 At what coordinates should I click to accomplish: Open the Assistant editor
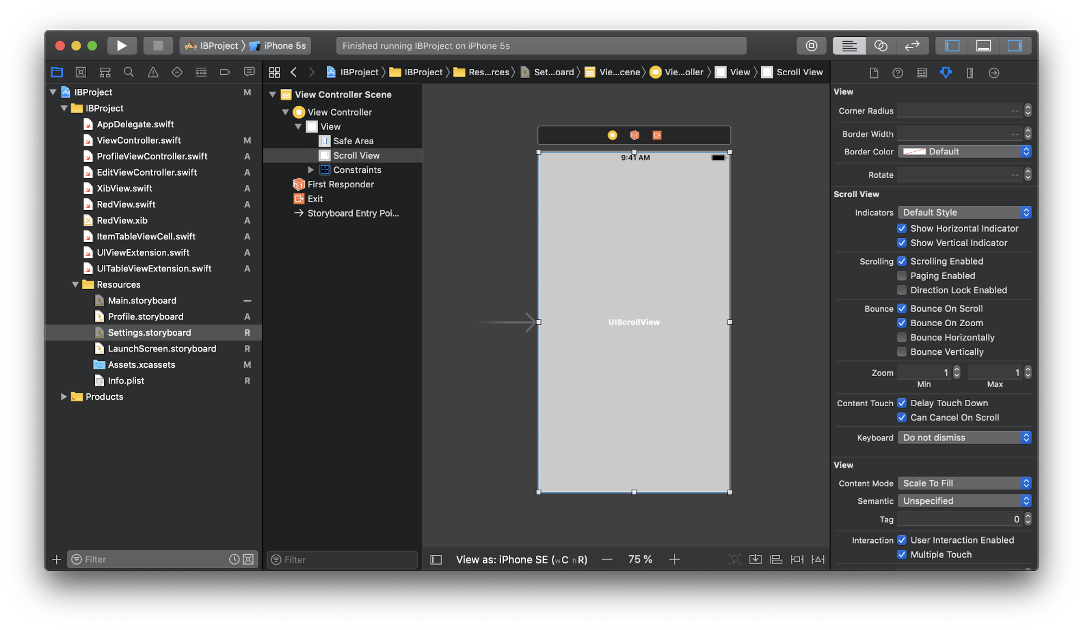pos(880,46)
